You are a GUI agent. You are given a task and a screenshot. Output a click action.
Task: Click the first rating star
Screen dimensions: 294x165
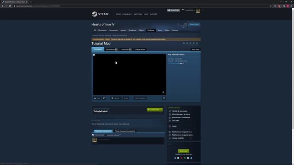[184, 43]
